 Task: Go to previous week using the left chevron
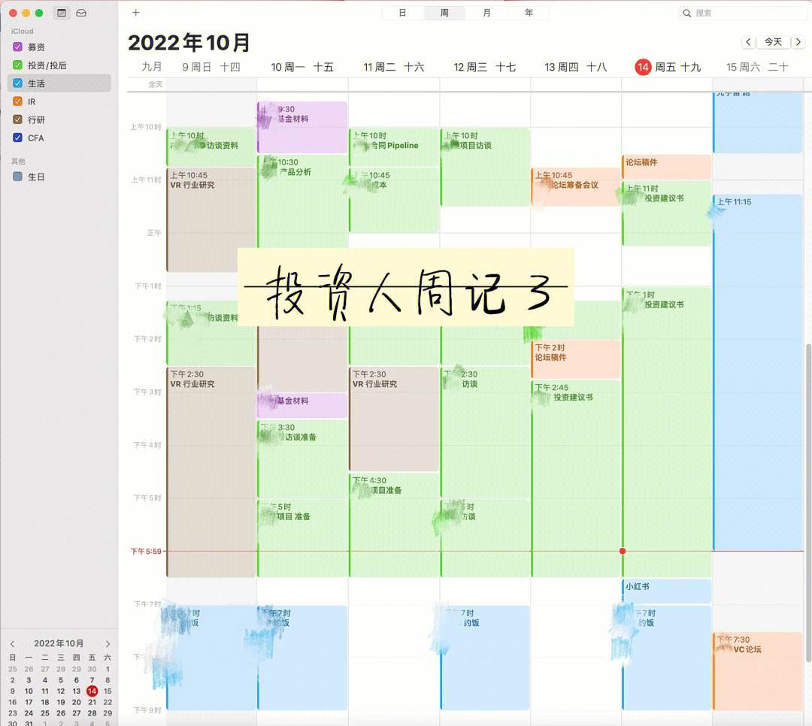click(x=749, y=42)
